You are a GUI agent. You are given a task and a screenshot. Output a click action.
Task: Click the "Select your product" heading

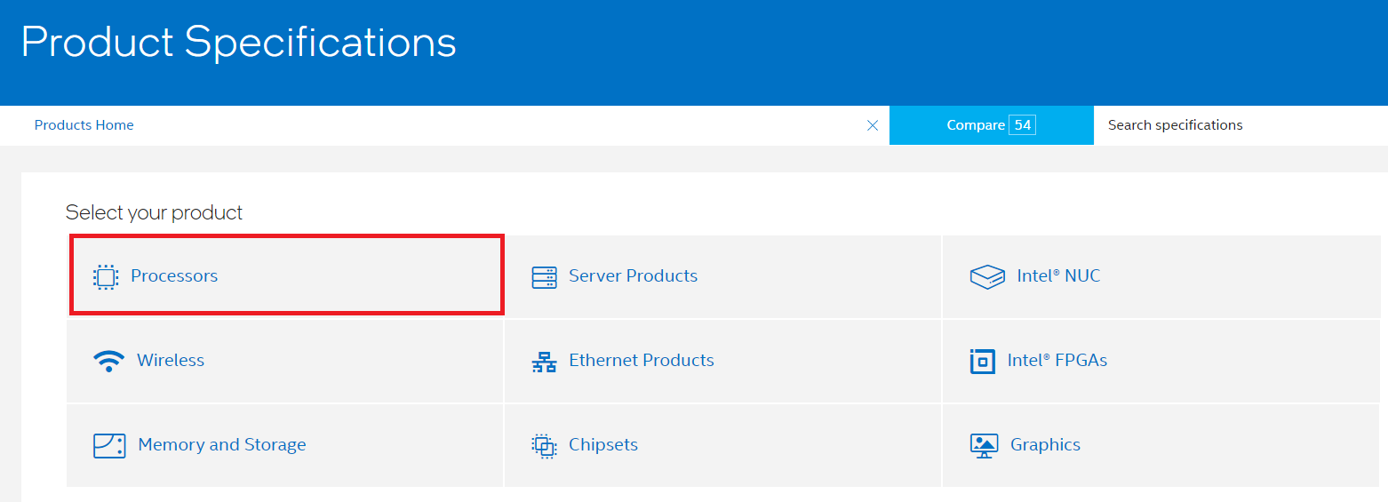(154, 213)
